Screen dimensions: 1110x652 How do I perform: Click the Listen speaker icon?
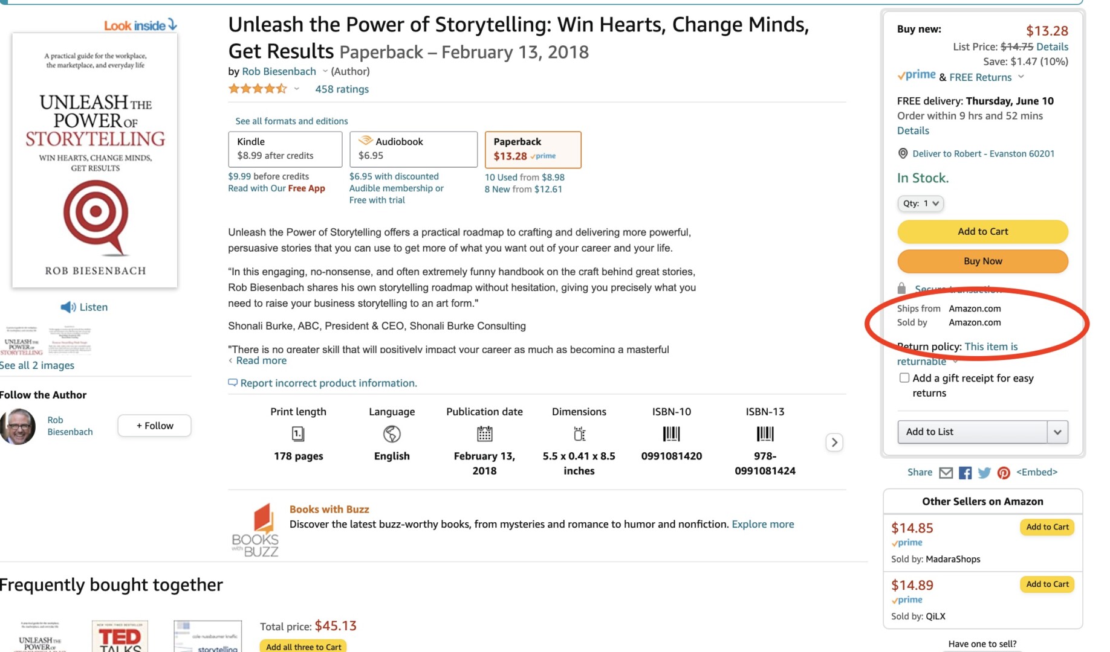(68, 307)
